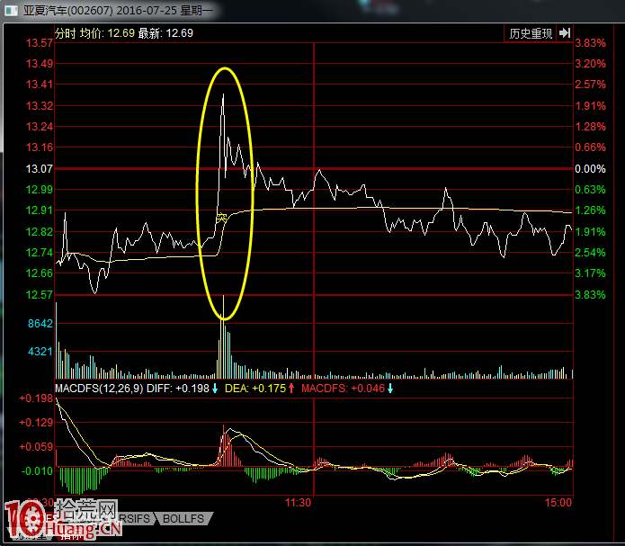Click the 13.41 price axis label
The height and width of the screenshot is (546, 625).
[39, 85]
